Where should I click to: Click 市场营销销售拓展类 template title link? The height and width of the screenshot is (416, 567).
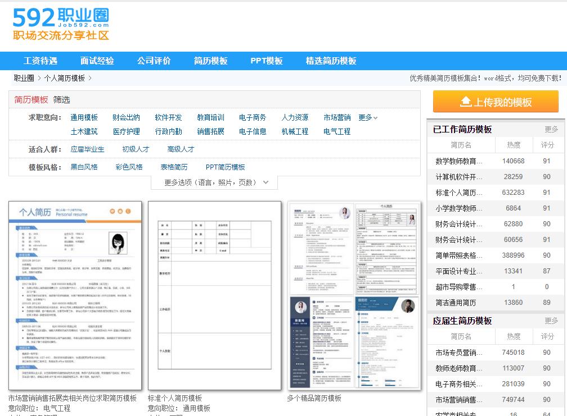[x=72, y=398]
